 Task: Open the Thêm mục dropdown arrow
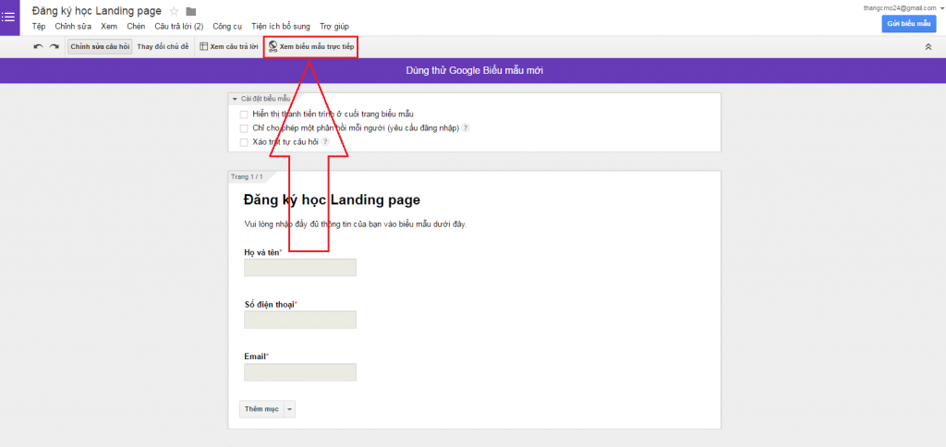pos(289,409)
